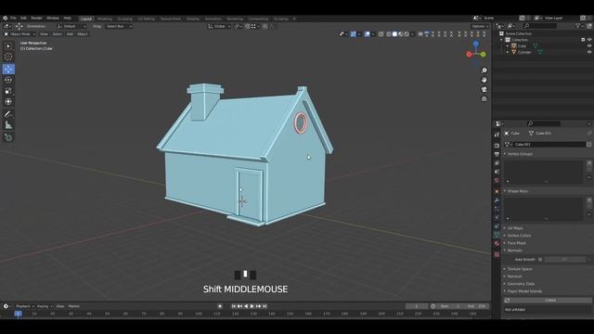Open the Render menu

coord(36,19)
